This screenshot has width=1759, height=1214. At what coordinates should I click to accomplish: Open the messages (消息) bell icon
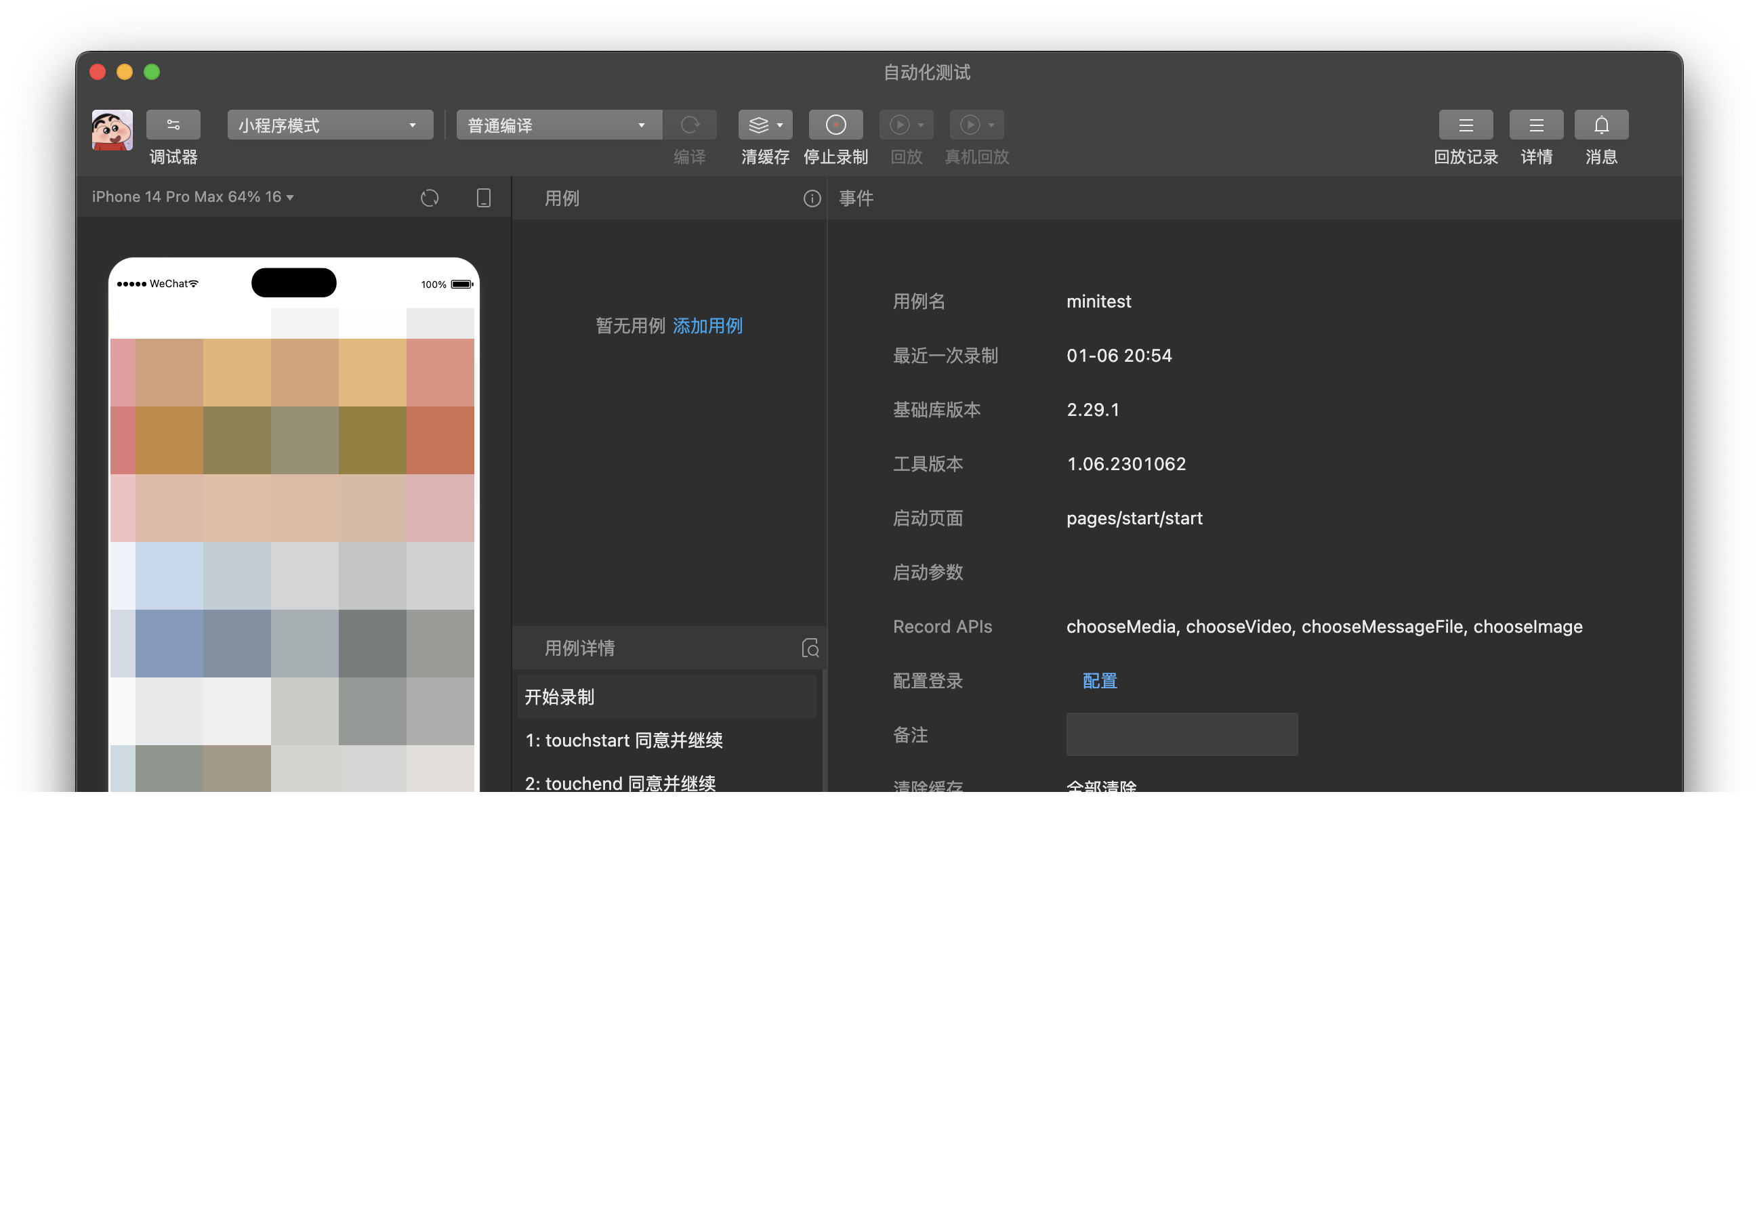coord(1600,125)
